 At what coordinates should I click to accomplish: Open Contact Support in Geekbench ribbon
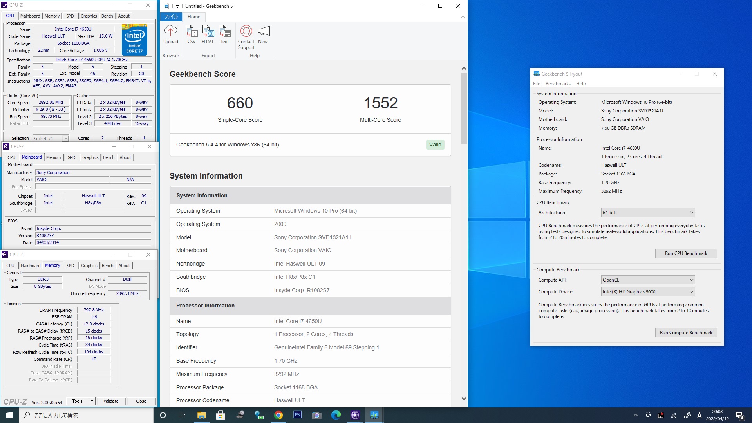click(x=246, y=38)
